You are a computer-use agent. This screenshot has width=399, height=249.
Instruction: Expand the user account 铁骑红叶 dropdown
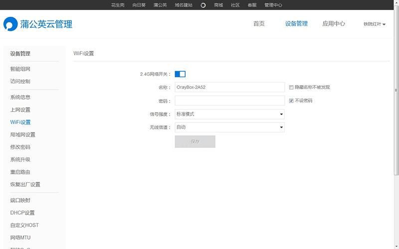[x=375, y=24]
